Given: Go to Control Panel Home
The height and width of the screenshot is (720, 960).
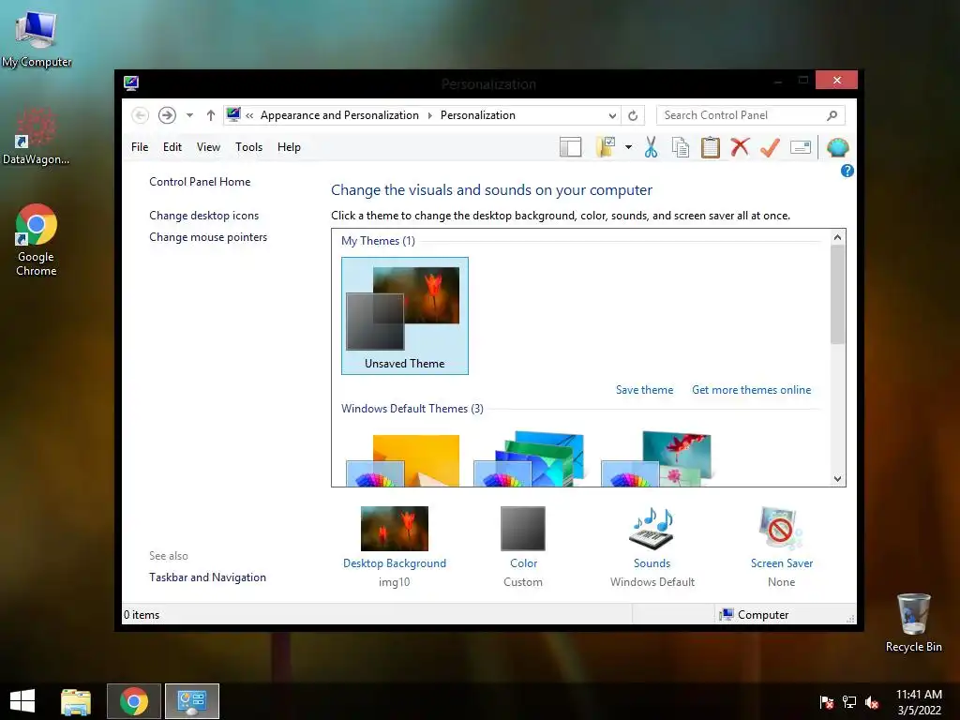Looking at the screenshot, I should [200, 182].
